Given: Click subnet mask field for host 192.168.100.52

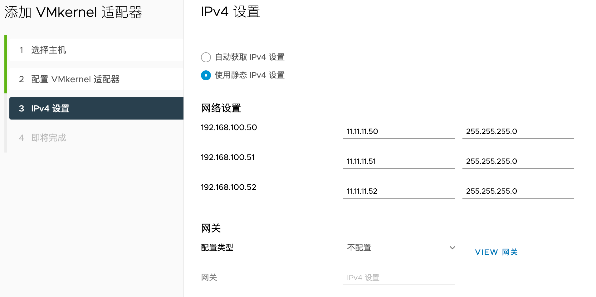Looking at the screenshot, I should point(518,191).
